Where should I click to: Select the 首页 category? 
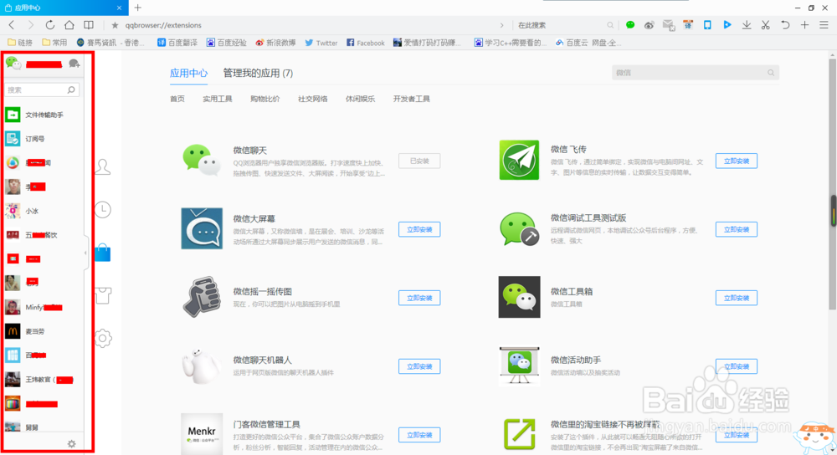177,99
